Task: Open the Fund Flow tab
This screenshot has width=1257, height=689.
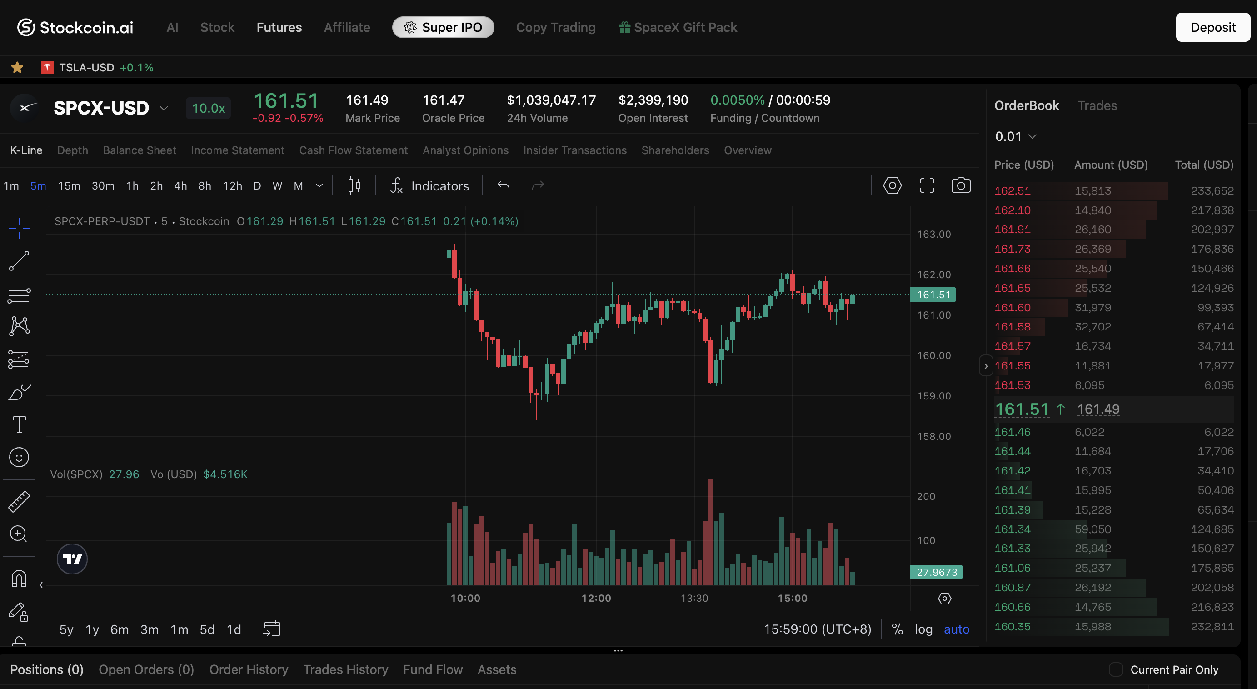Action: point(433,669)
